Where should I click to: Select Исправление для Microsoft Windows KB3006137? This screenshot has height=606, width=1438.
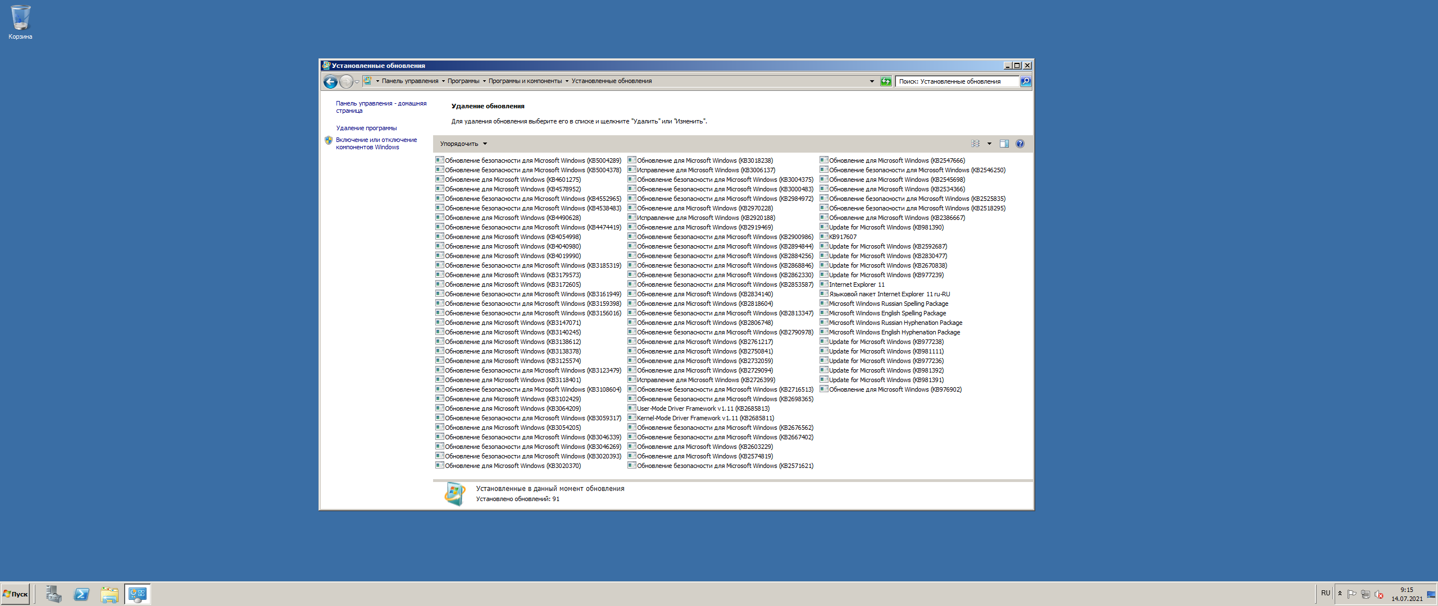[x=702, y=170]
